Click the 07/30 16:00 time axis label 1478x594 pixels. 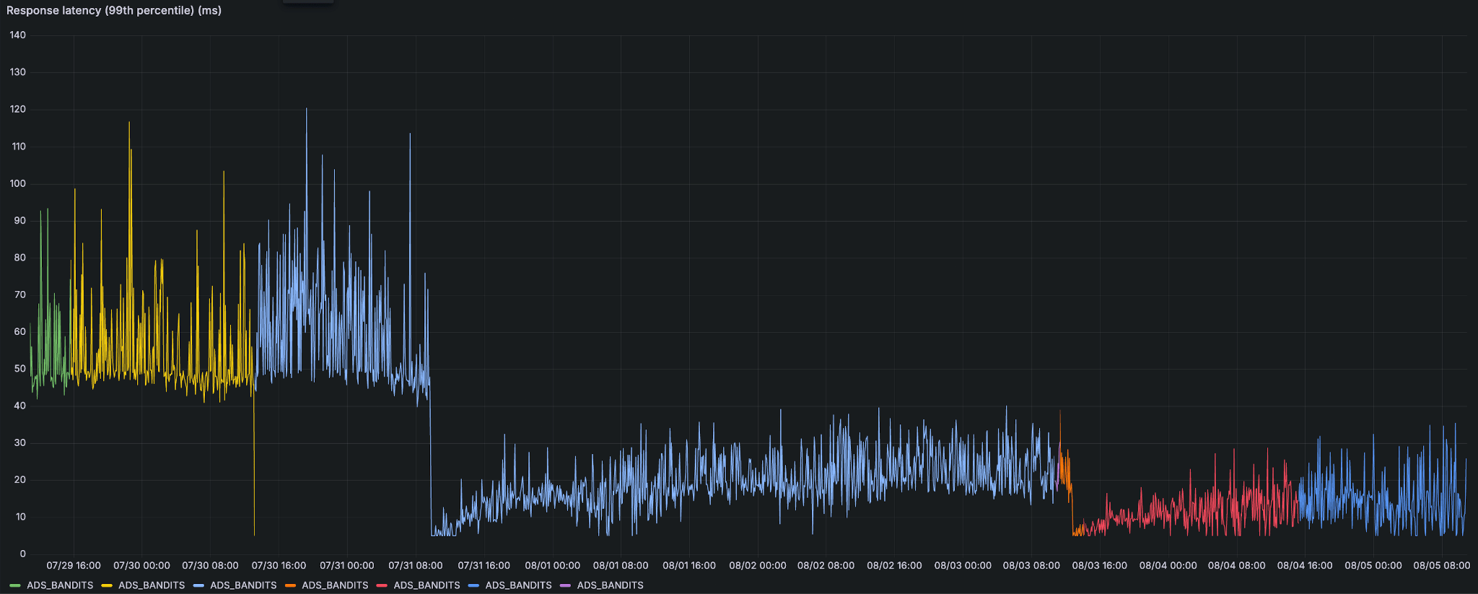click(x=279, y=566)
